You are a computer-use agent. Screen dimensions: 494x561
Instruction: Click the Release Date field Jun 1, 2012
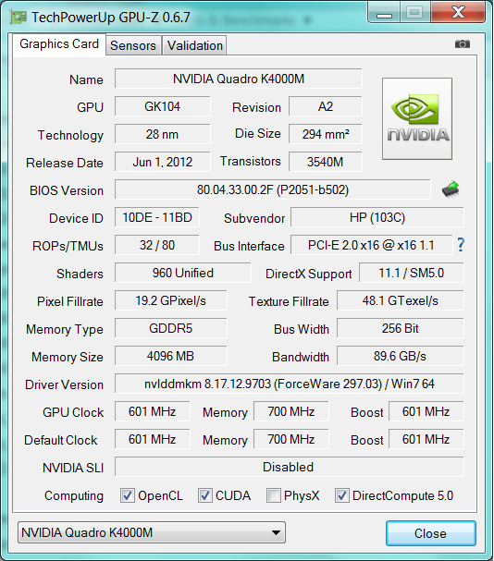point(162,162)
